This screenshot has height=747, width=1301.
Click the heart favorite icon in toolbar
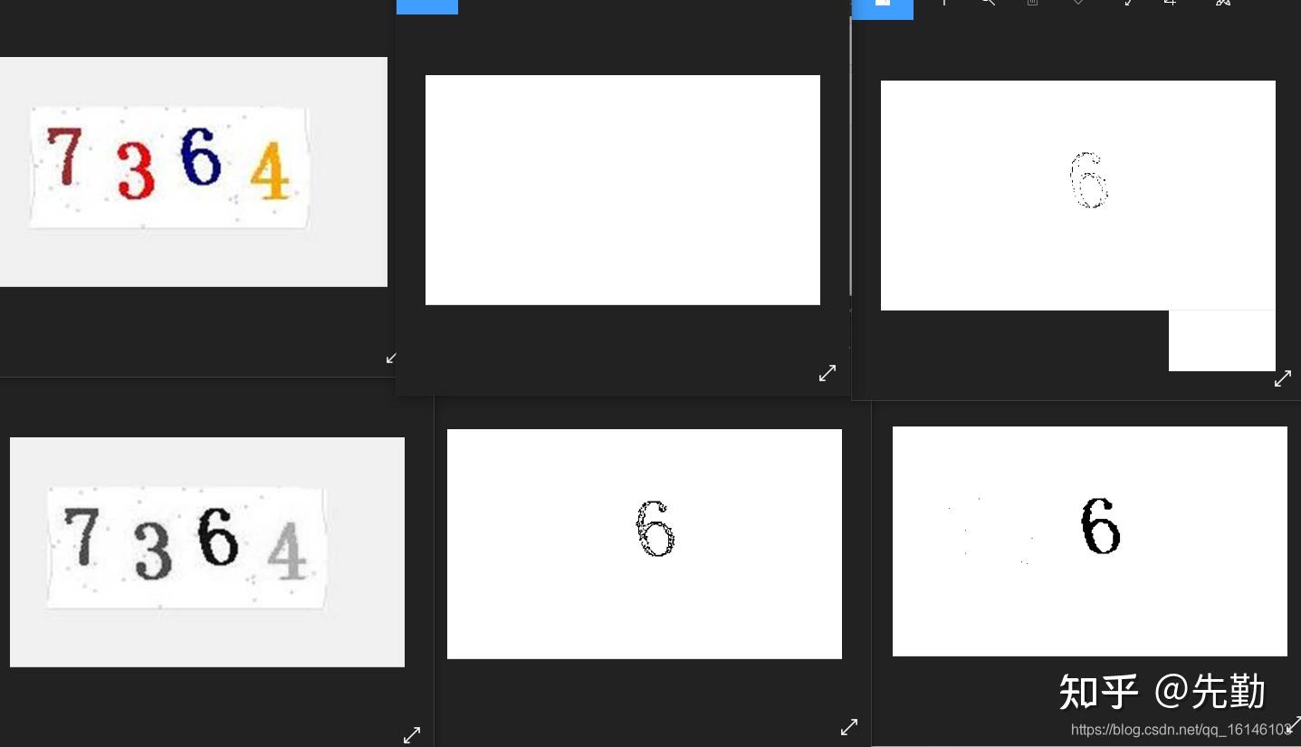pyautogui.click(x=1078, y=3)
